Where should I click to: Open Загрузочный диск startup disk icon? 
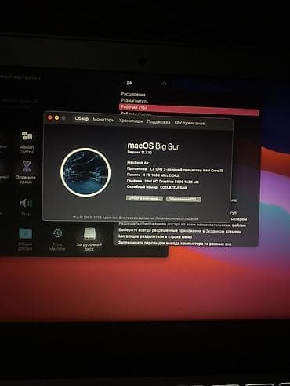coord(89,233)
